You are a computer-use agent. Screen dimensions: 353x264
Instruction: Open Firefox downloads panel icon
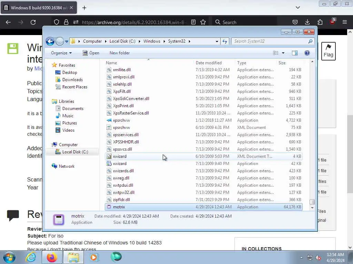click(x=307, y=22)
